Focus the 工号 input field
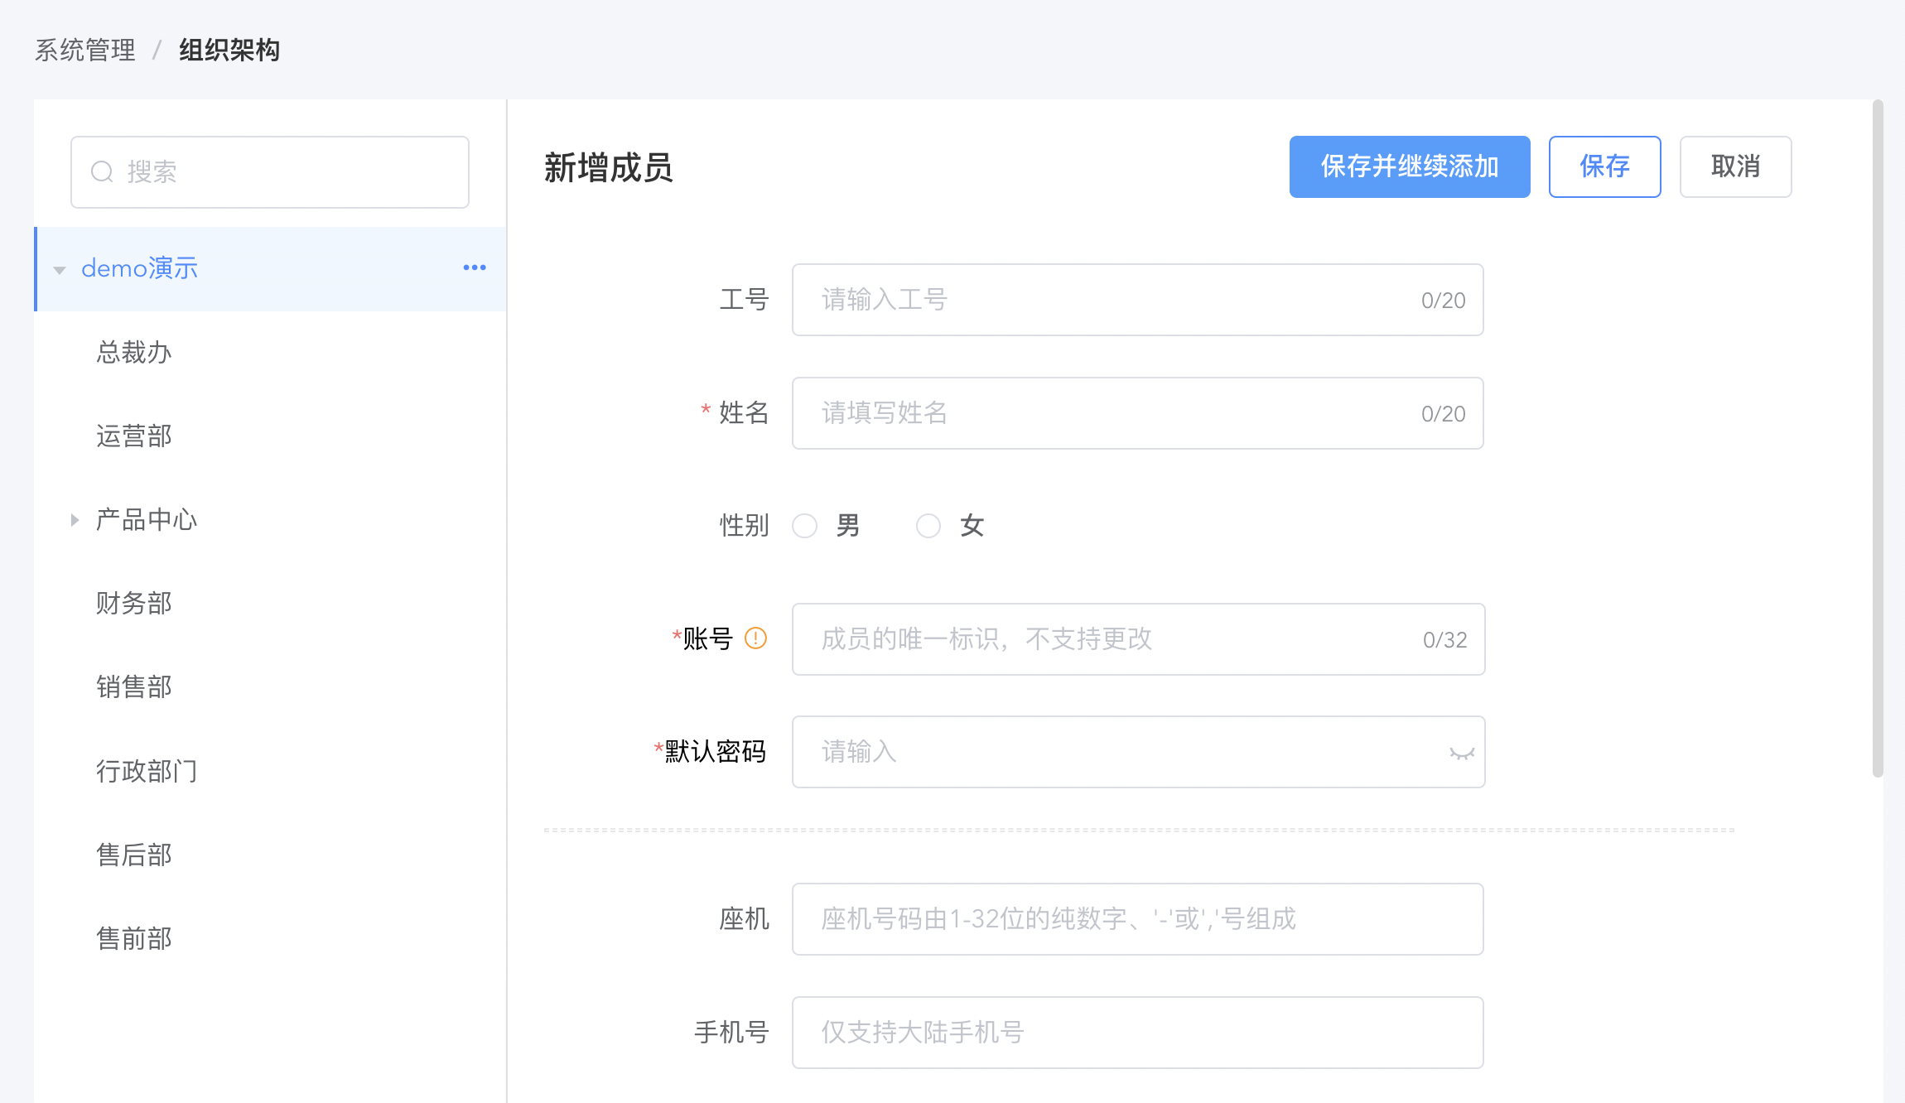The image size is (1905, 1103). click(x=1137, y=300)
